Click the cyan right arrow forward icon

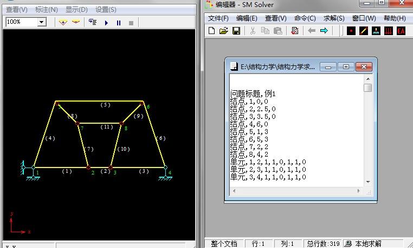tap(324, 31)
